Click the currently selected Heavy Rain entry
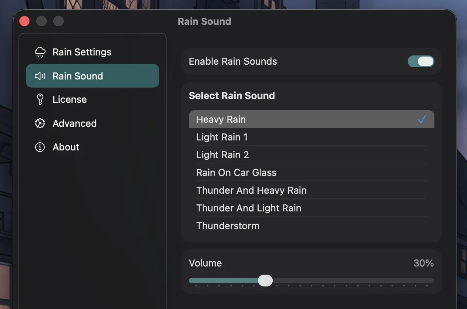This screenshot has width=467, height=309. click(x=221, y=119)
